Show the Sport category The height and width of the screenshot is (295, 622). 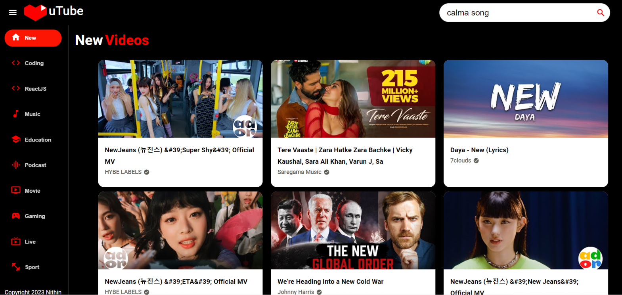33,267
